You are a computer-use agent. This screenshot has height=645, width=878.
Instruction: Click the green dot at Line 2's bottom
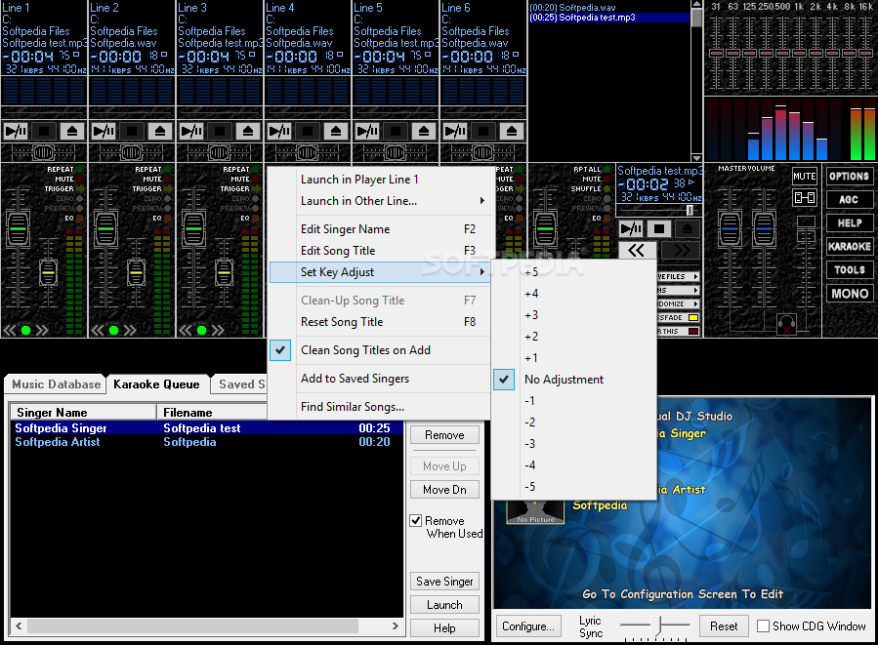(113, 330)
